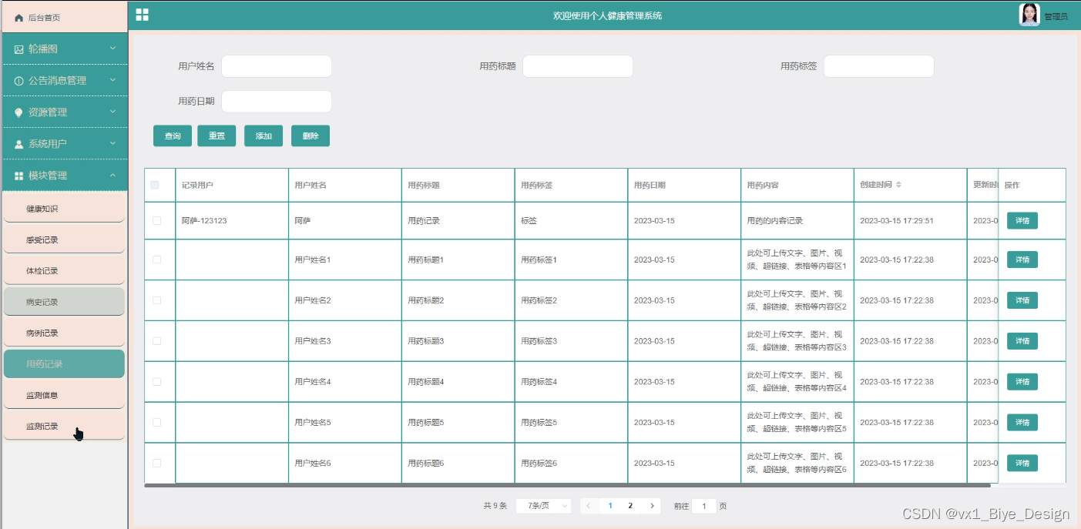
Task: Click the 系统用户 person icon
Action: coord(19,144)
